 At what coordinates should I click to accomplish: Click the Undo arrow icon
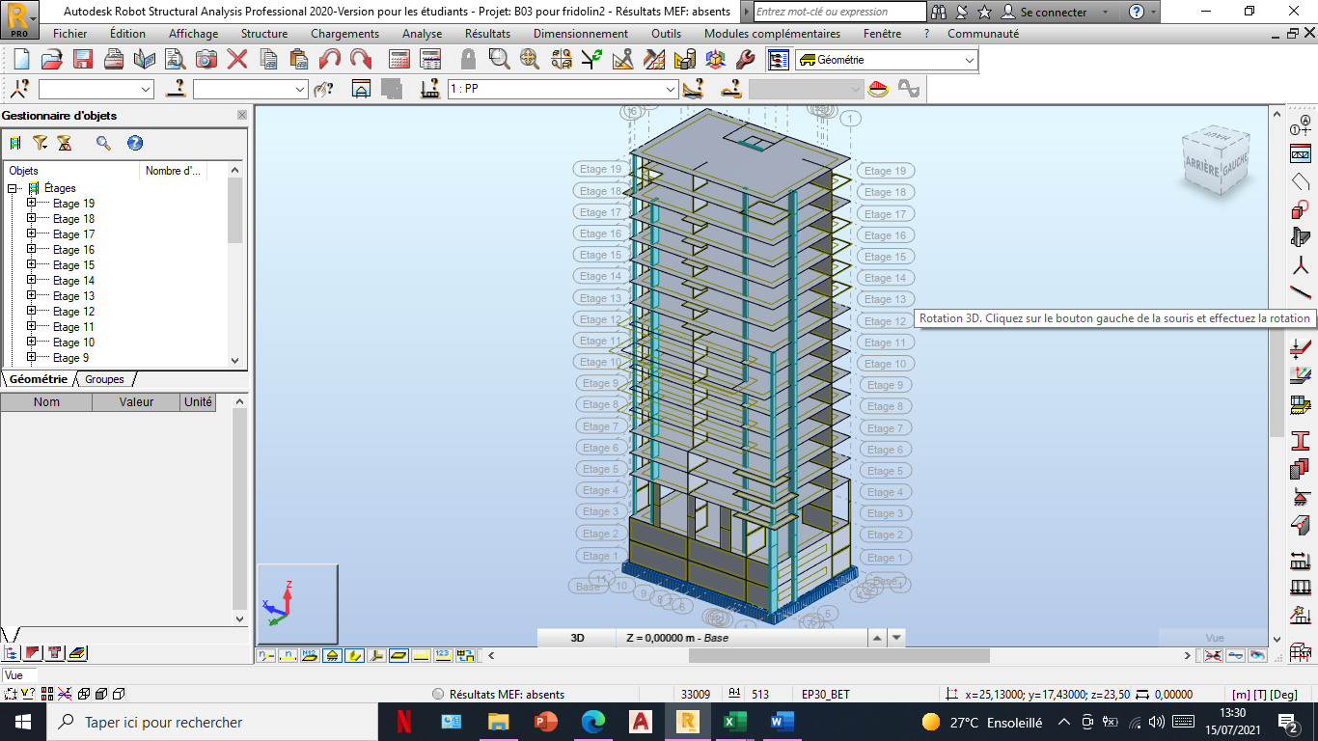click(x=330, y=60)
